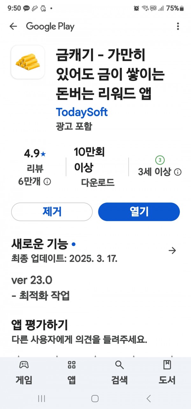Tap the Android back navigation button
191x409 pixels.
coord(148,399)
